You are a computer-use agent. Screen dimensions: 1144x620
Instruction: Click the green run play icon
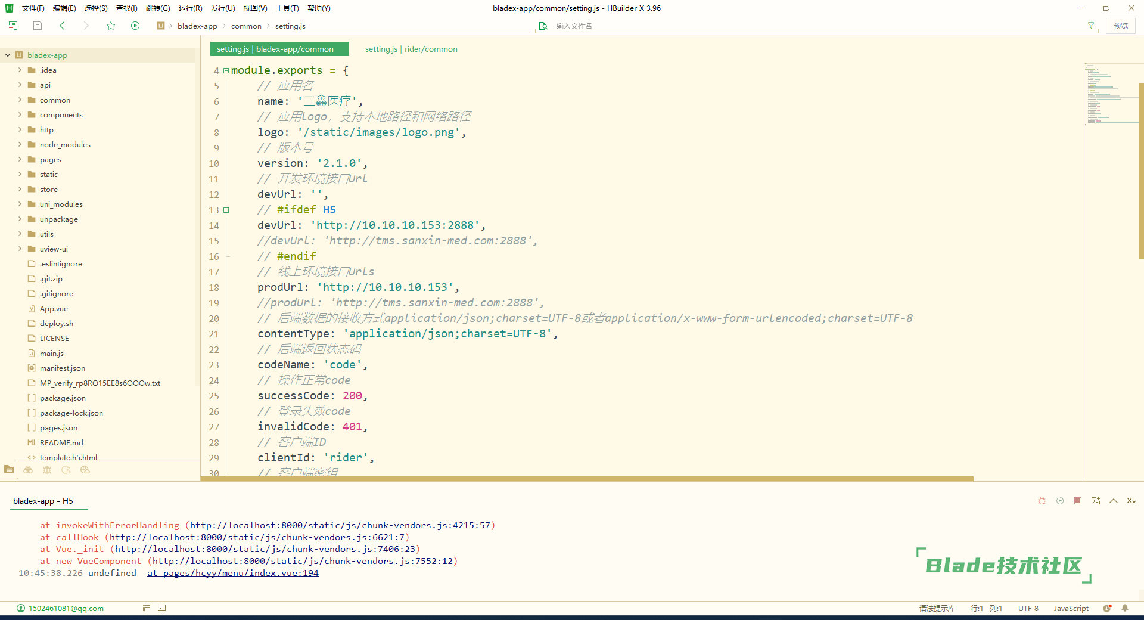coord(135,26)
